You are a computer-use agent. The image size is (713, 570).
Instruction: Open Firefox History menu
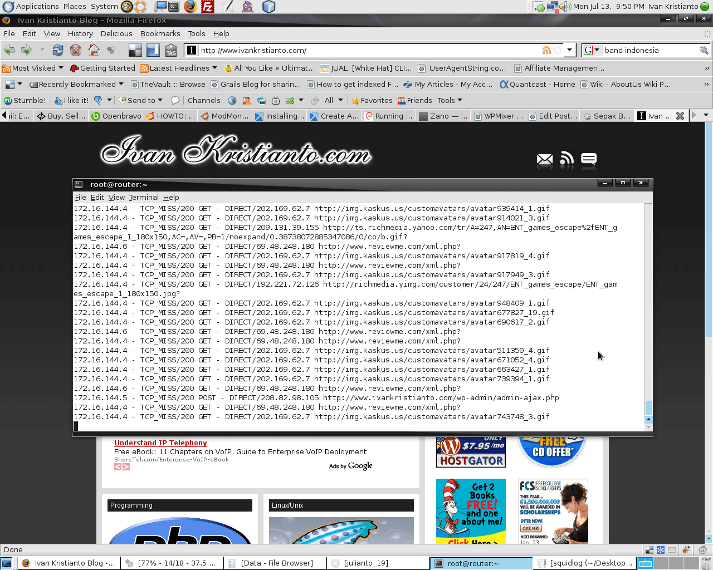click(x=80, y=33)
